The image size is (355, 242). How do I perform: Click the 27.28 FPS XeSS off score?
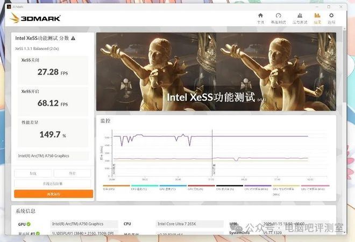(53, 72)
